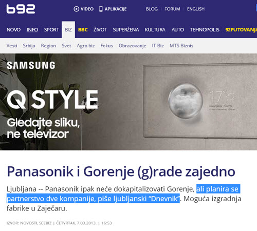Go to the BLOG section

click(x=152, y=9)
